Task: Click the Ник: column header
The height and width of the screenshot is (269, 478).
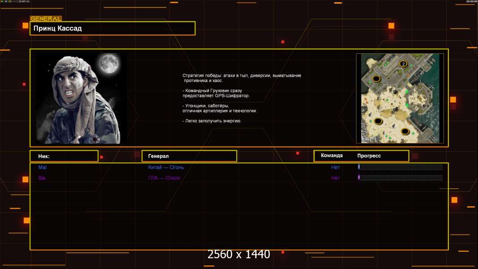Action: (x=64, y=156)
